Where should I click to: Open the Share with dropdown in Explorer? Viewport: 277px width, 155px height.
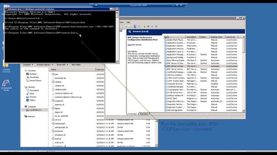[62, 65]
